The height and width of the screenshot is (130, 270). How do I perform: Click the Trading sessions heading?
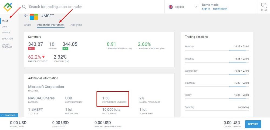[x=196, y=37]
